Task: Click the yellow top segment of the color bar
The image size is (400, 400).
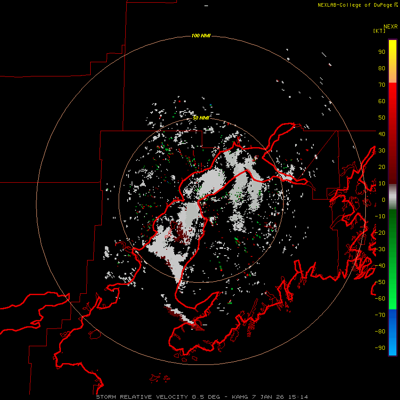Action: (392, 61)
